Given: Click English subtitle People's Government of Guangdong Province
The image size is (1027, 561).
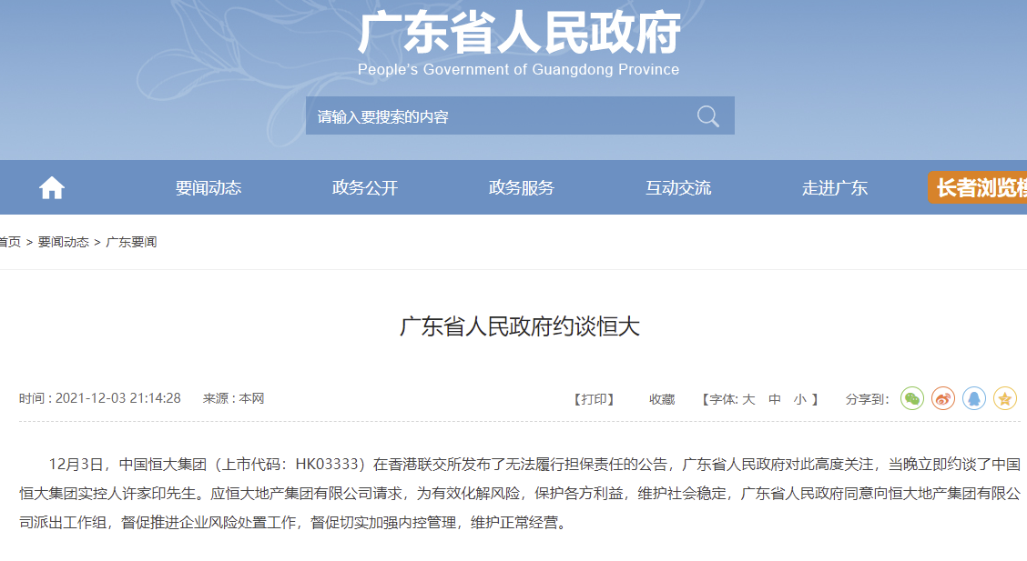Looking at the screenshot, I should pos(518,69).
